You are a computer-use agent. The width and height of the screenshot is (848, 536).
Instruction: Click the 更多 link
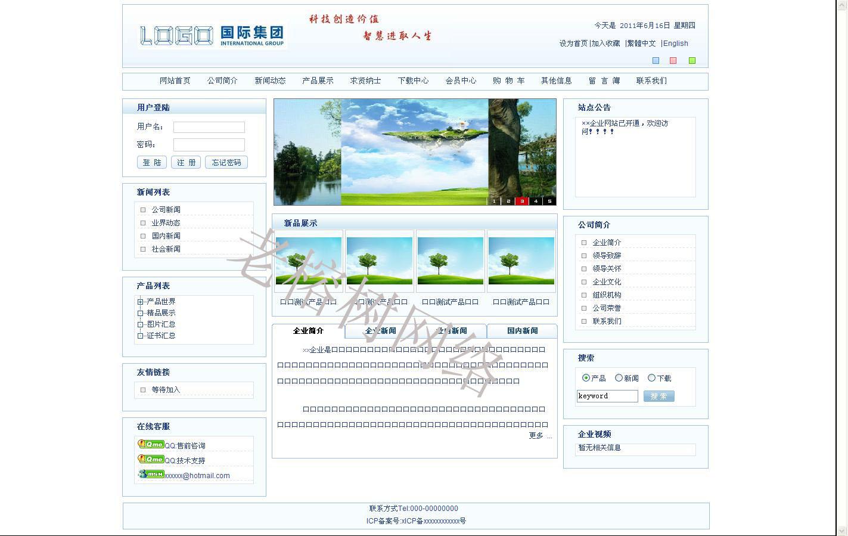536,436
